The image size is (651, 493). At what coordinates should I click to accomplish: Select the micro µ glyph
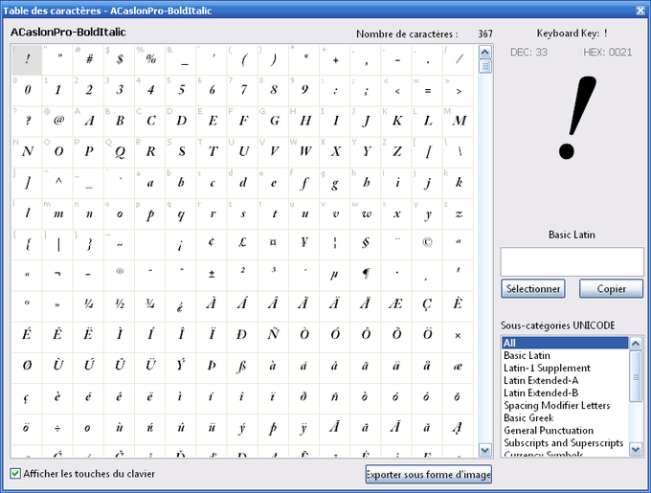(335, 275)
